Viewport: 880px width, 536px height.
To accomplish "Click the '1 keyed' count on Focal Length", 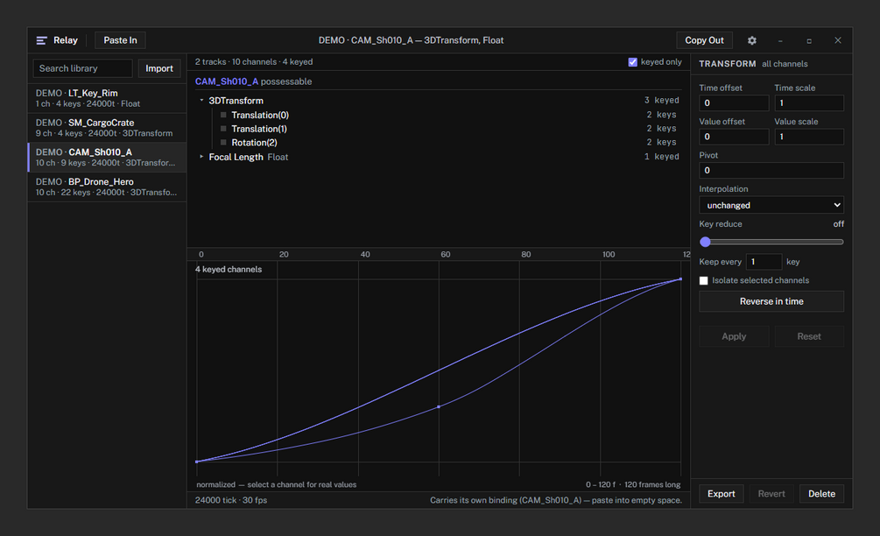I will pyautogui.click(x=662, y=157).
